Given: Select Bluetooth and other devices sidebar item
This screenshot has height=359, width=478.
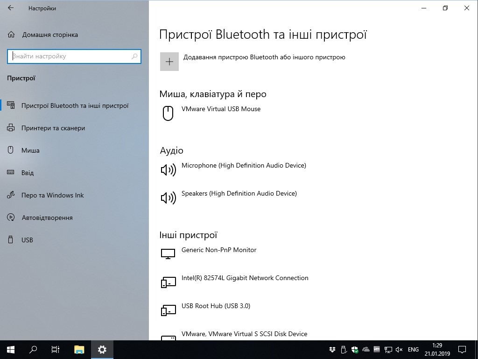Looking at the screenshot, I should [x=74, y=106].
